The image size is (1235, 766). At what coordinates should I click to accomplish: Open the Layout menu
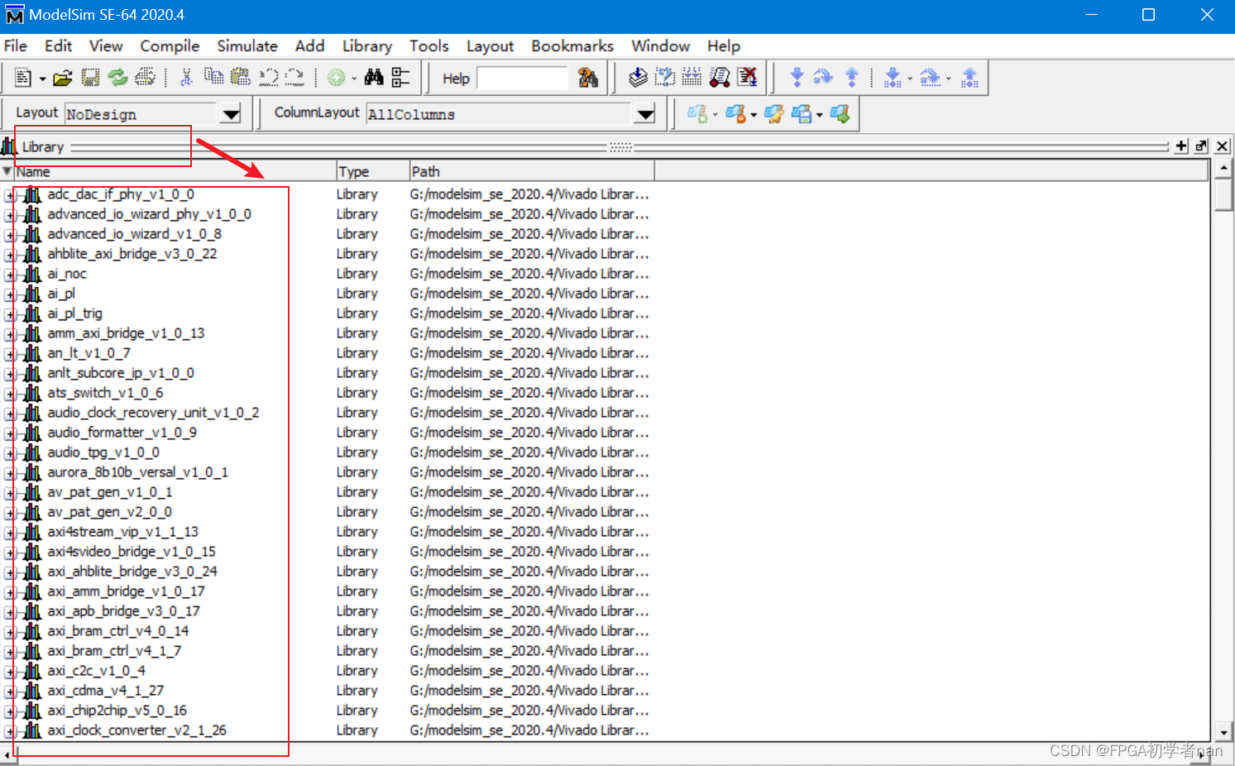490,46
